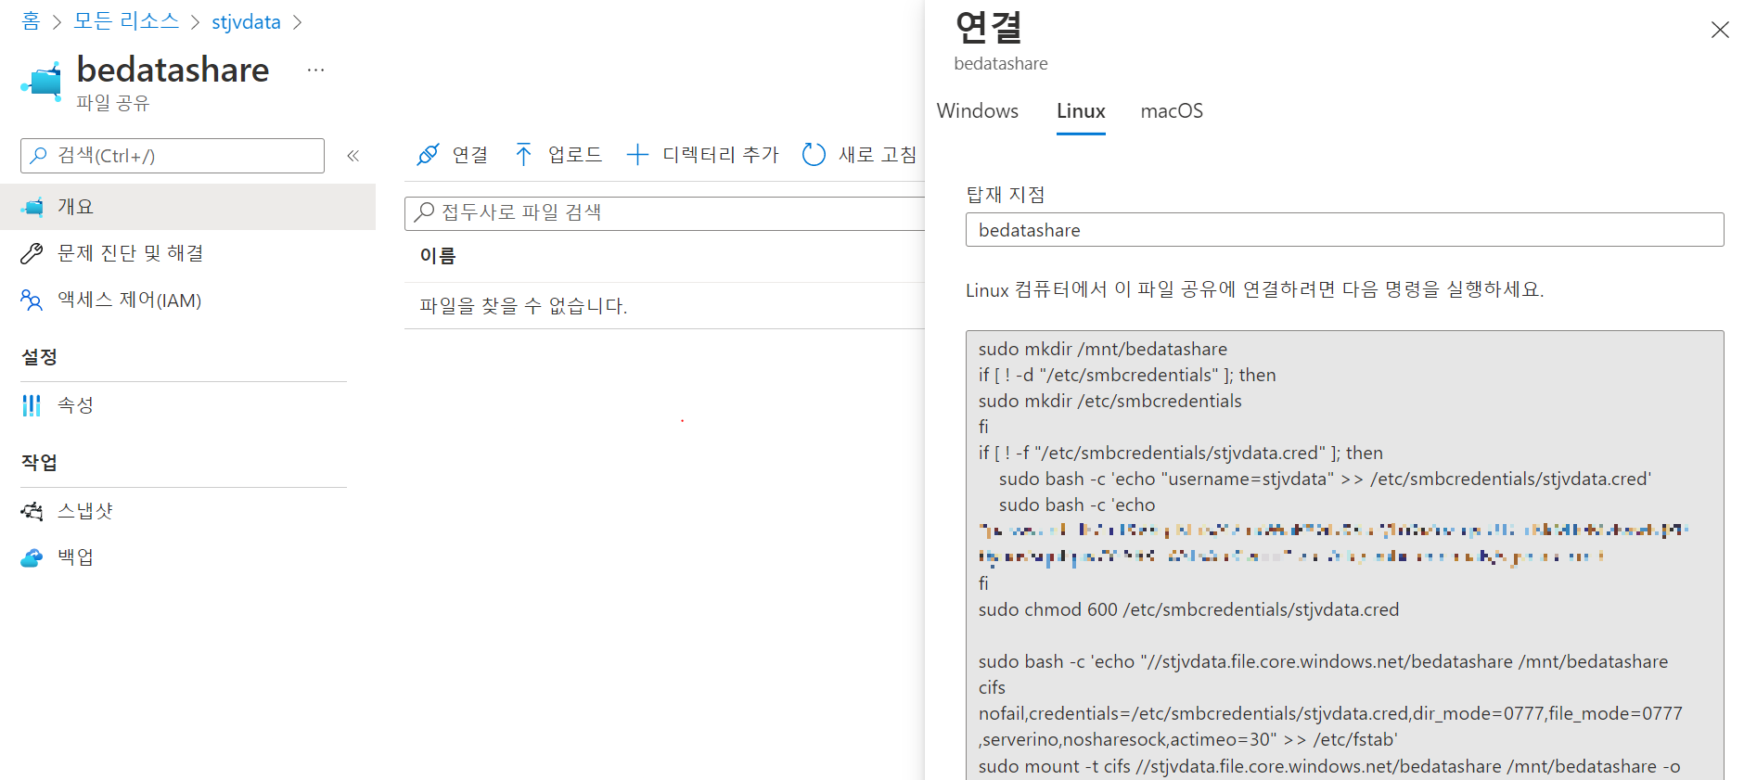Switch to the Windows tab
The height and width of the screenshot is (780, 1744).
978,111
